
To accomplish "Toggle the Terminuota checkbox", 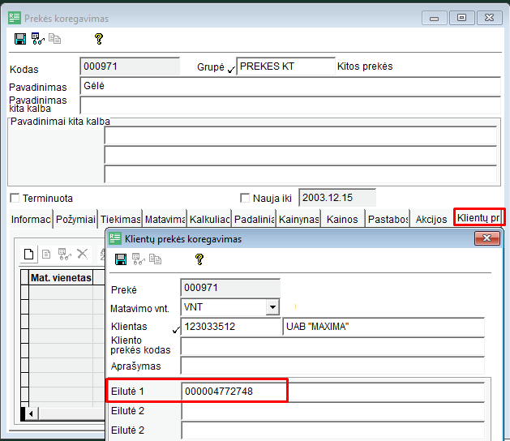I will tap(15, 198).
